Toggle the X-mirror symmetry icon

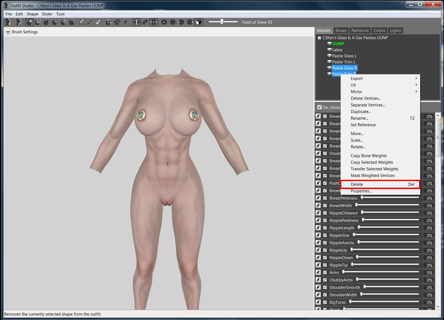(137, 22)
